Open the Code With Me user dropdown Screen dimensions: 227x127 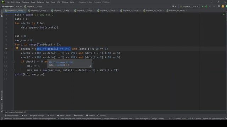coord(173,6)
